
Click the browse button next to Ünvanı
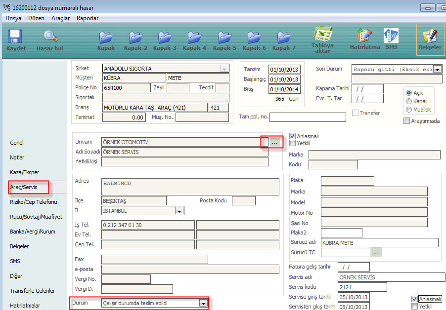[276, 143]
